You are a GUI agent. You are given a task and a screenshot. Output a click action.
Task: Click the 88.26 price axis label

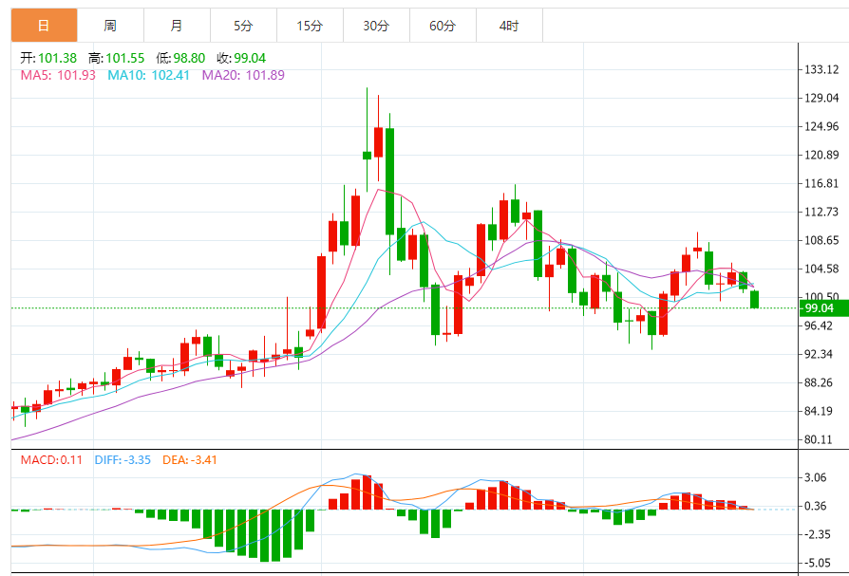819,383
